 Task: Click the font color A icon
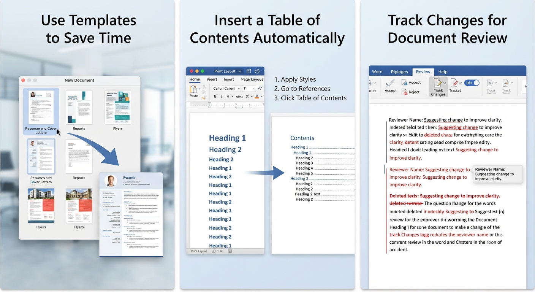(257, 97)
